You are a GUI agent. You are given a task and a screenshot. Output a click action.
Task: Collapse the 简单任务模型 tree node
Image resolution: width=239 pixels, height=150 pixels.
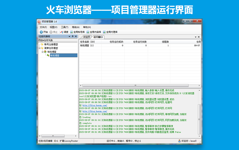39,48
